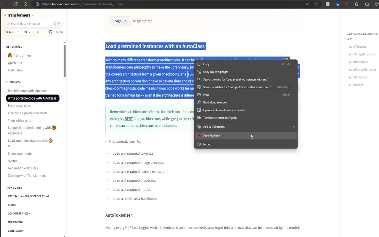The height and width of the screenshot is (237, 379).
Task: Follow the BERT link in the note
Action: [x=129, y=118]
